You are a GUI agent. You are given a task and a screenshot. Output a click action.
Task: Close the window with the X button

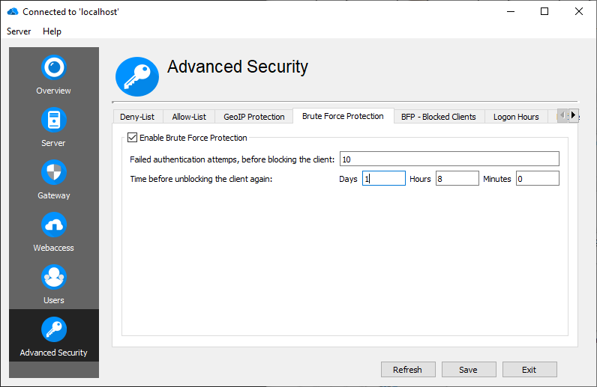pyautogui.click(x=579, y=11)
